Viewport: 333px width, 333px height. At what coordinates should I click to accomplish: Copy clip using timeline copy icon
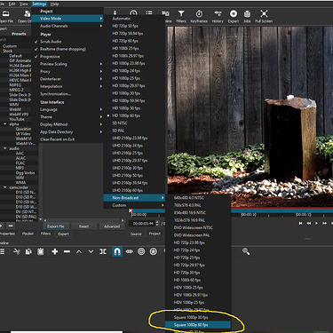pyautogui.click(x=28, y=251)
